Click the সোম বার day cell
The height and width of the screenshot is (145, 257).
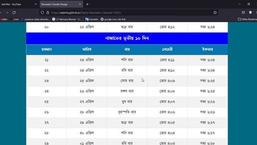pyautogui.click(x=127, y=81)
